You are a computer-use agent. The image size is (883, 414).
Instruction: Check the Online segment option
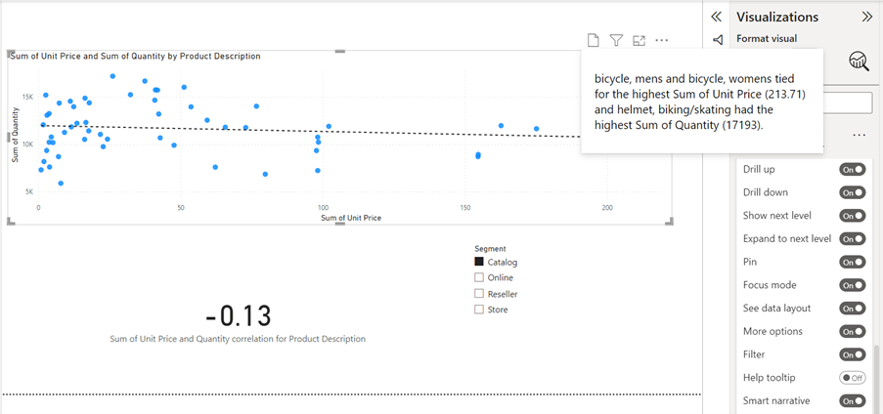pos(479,277)
